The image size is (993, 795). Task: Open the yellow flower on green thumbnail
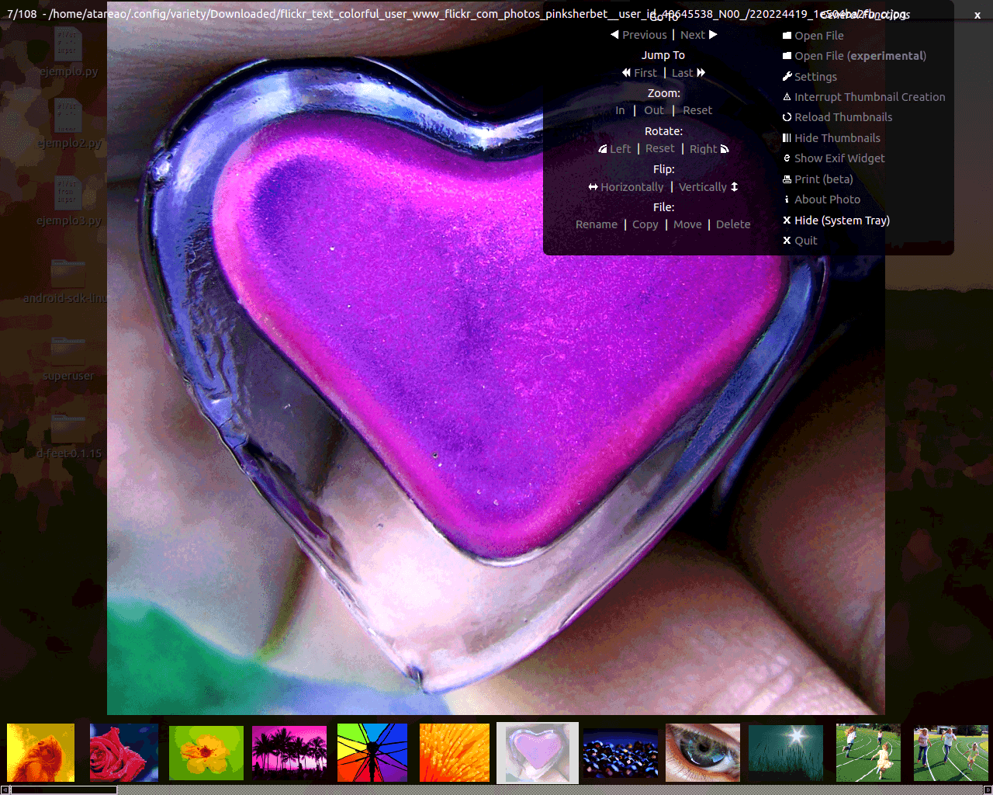click(206, 753)
